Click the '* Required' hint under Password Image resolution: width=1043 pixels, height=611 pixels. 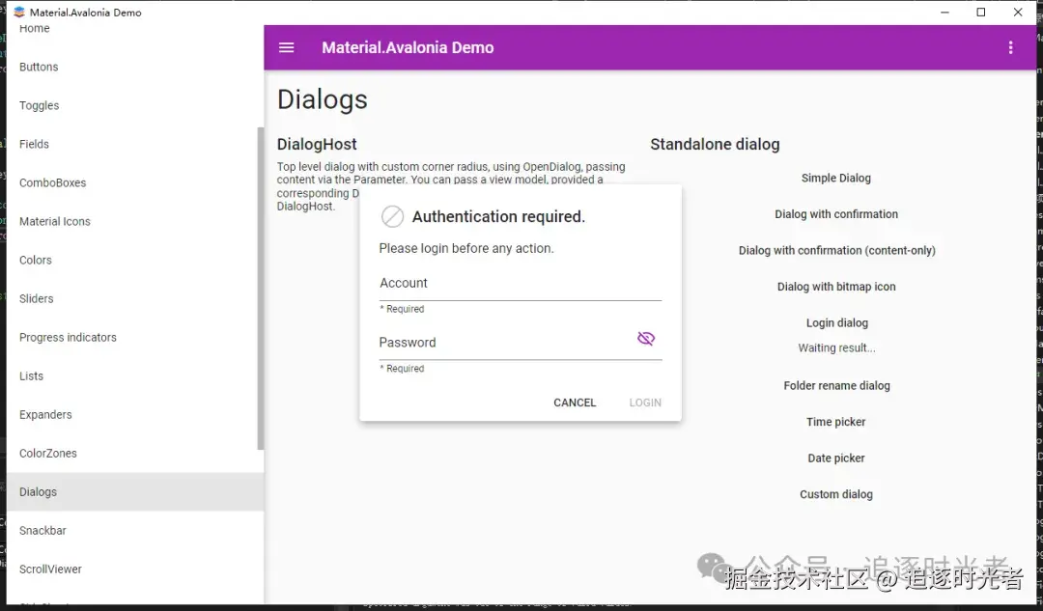pyautogui.click(x=402, y=369)
